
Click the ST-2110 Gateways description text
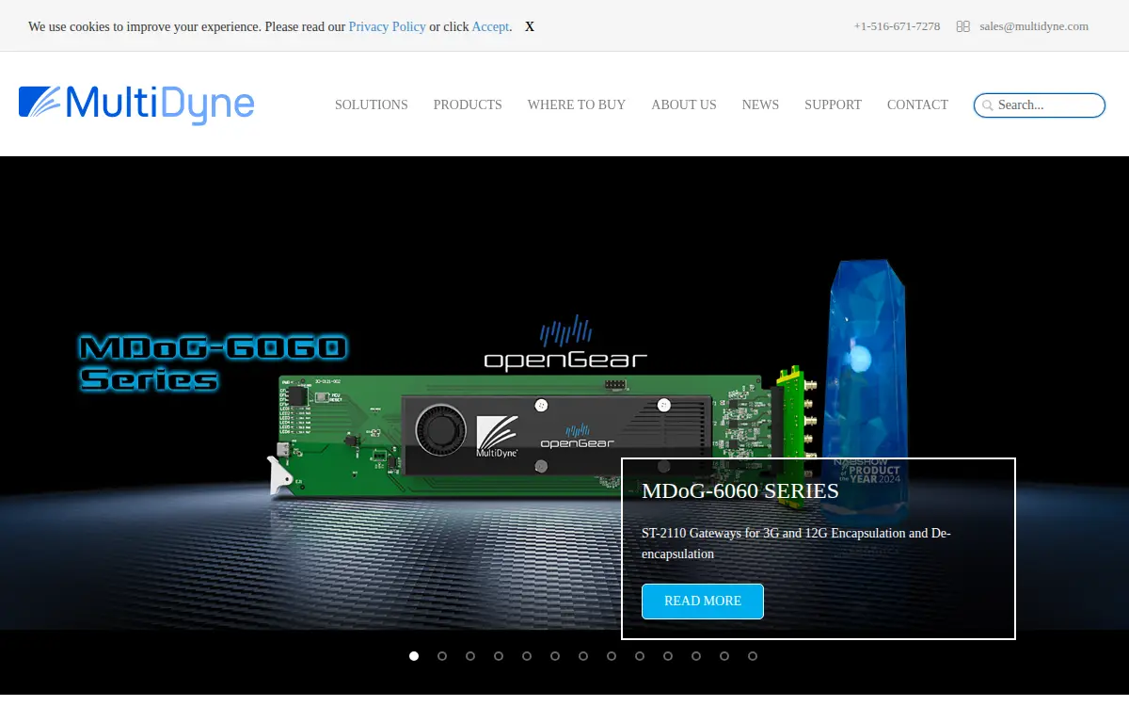[796, 543]
